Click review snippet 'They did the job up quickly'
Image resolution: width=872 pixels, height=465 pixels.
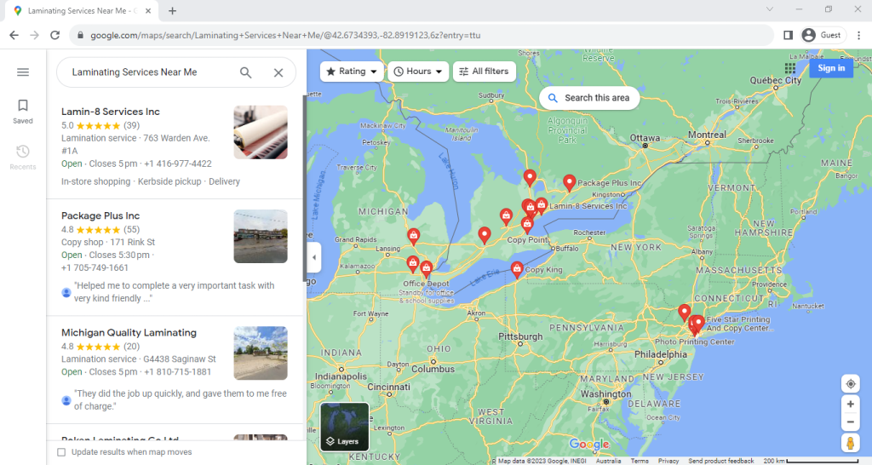(181, 400)
